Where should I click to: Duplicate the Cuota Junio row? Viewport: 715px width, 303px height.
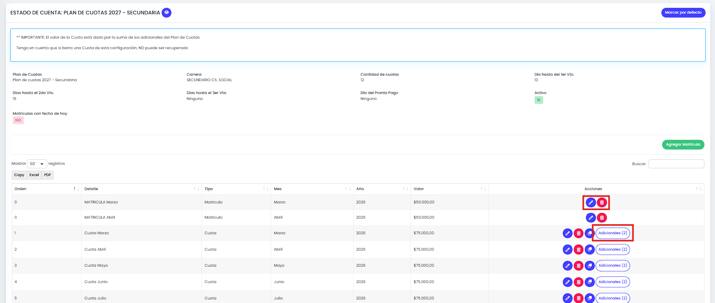(589, 282)
